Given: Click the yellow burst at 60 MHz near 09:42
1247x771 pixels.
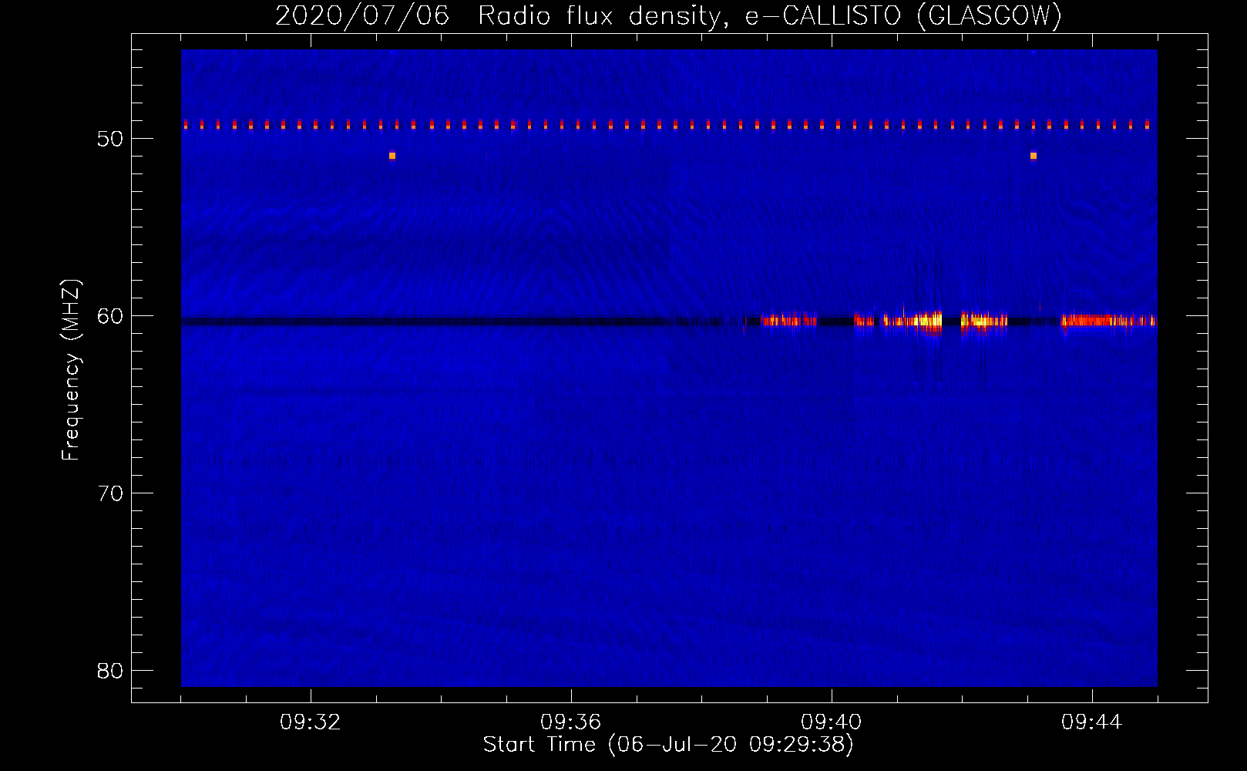Looking at the screenshot, I should point(984,321).
